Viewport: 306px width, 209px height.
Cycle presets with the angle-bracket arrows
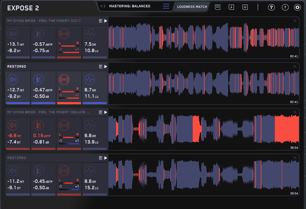[103, 6]
